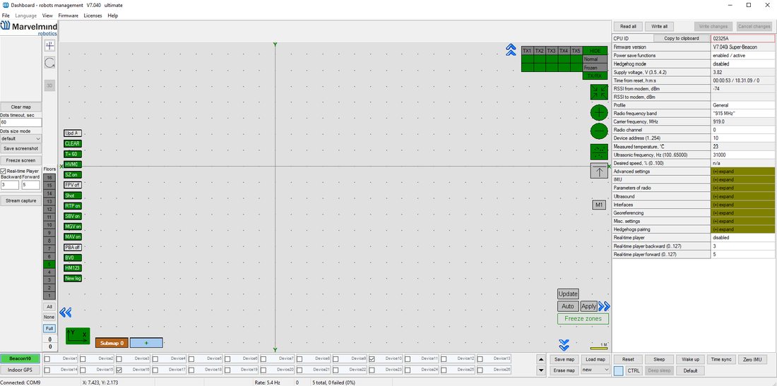Screen dimensions: 777x386
Task: Expand the Advanced settings row
Action: click(x=742, y=171)
